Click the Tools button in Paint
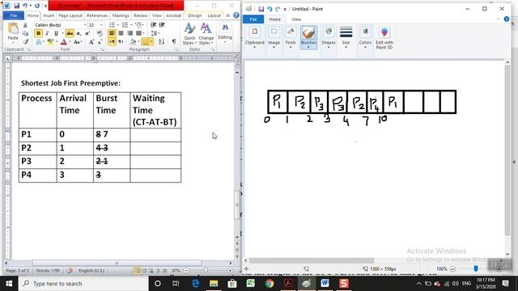518x291 pixels. tap(291, 38)
